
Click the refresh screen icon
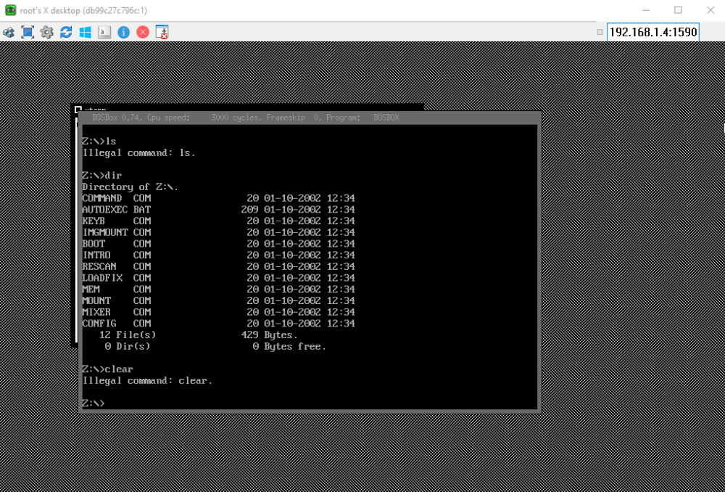pos(66,32)
